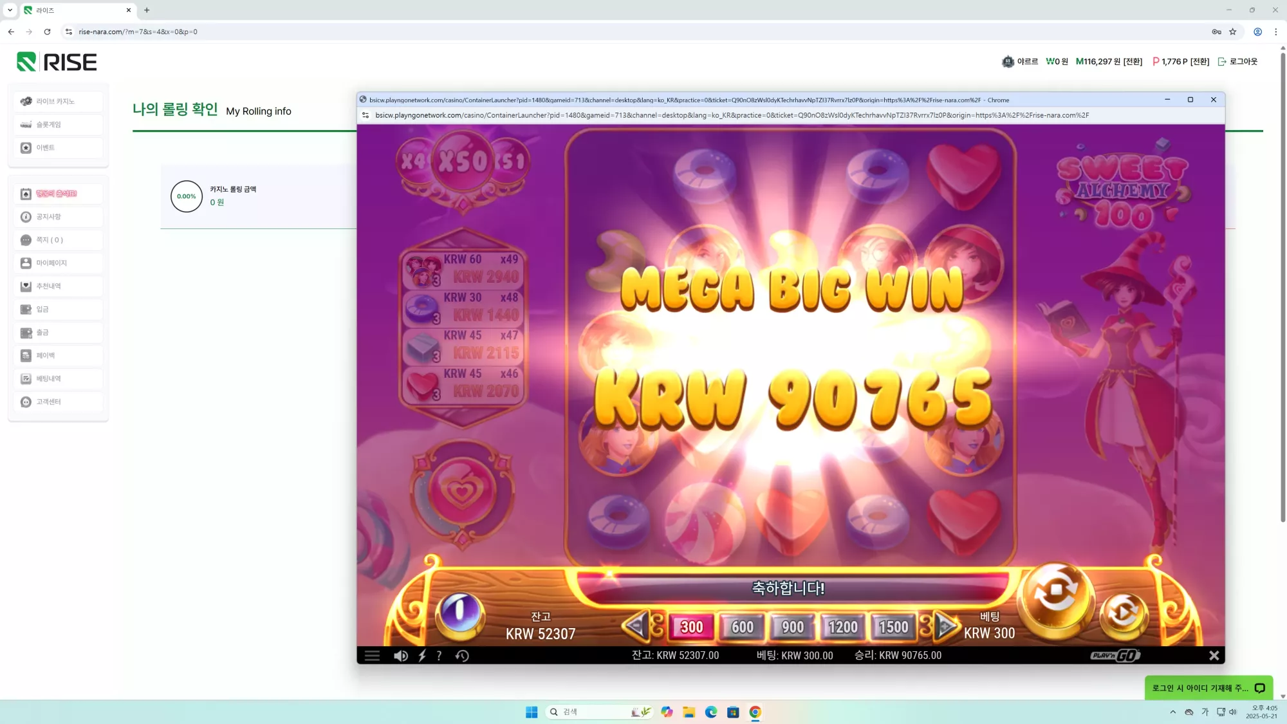Click the 추천내역 heart icon
Viewport: 1287px width, 724px height.
(x=26, y=286)
